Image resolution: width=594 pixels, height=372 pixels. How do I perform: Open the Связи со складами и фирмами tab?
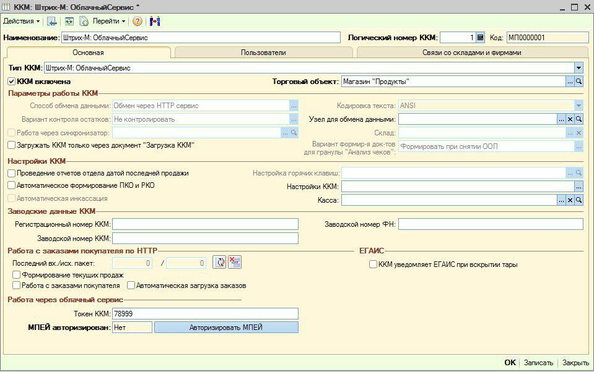[472, 53]
